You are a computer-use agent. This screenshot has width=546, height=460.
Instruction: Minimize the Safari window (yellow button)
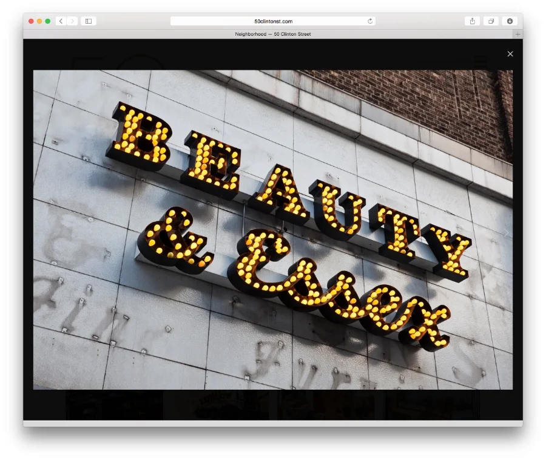tap(39, 21)
